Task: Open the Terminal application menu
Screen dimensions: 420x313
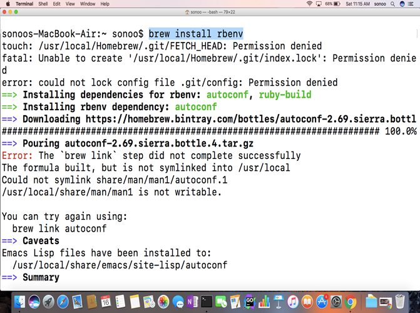Action: 24,4
